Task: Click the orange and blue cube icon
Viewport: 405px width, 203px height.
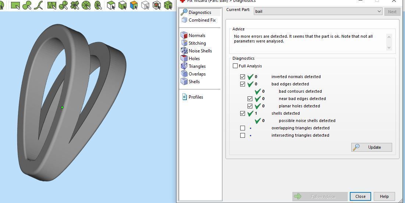Action: pos(134,5)
